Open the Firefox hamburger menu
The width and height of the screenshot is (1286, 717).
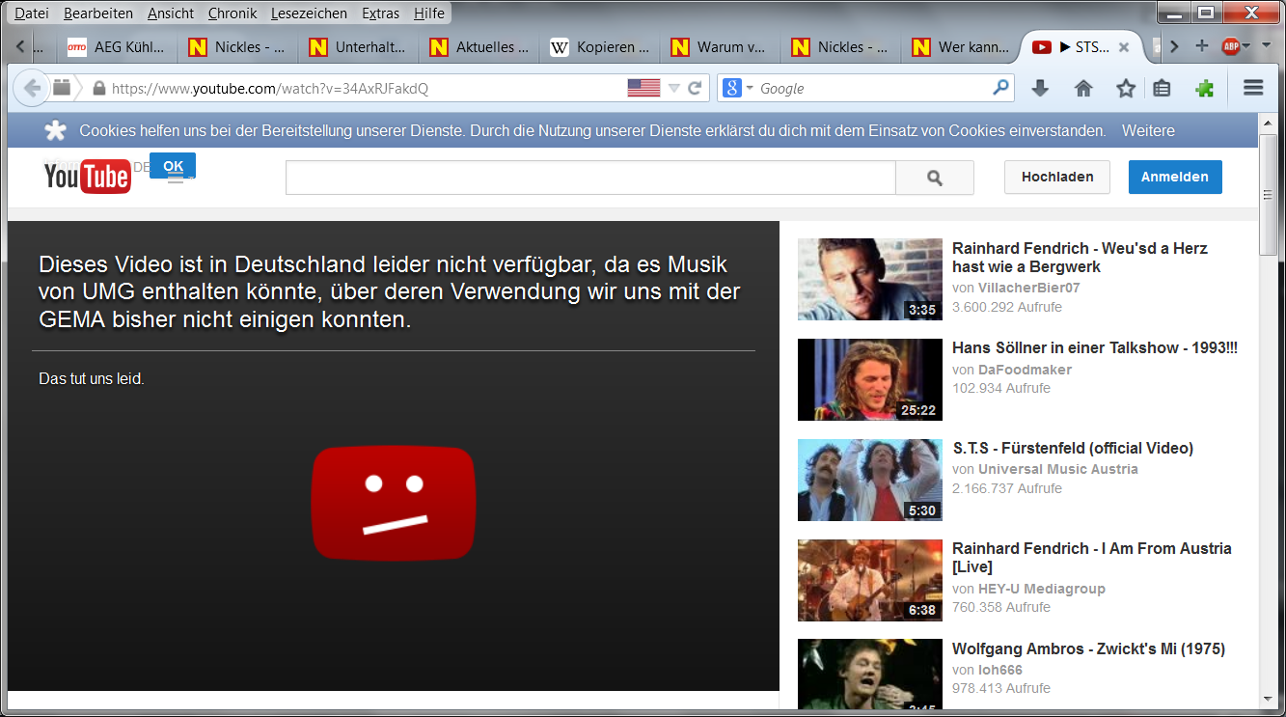coord(1253,88)
